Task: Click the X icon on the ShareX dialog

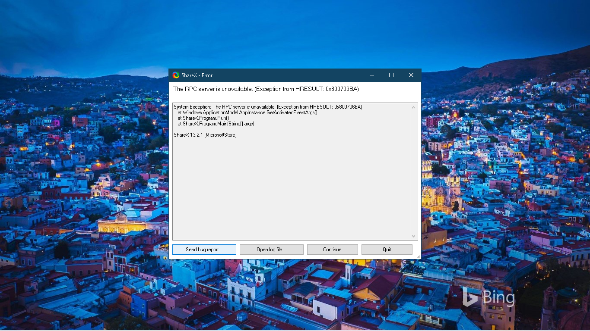Action: 411,75
